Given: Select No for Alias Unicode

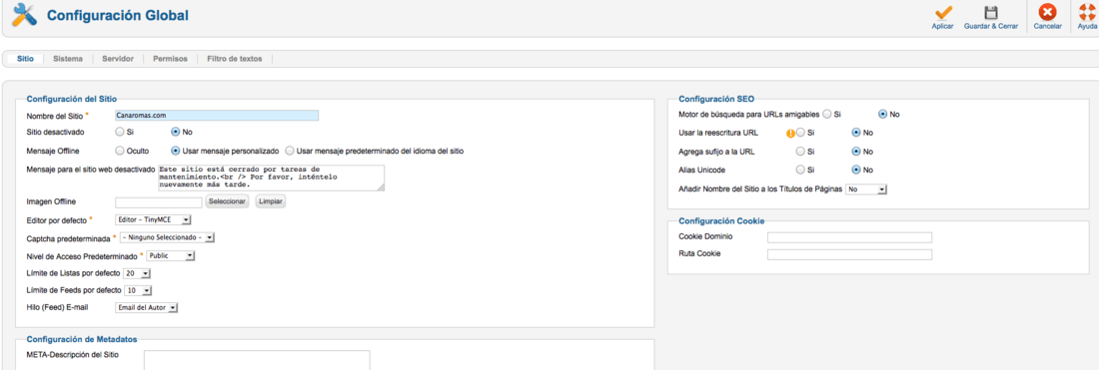Looking at the screenshot, I should tap(856, 170).
